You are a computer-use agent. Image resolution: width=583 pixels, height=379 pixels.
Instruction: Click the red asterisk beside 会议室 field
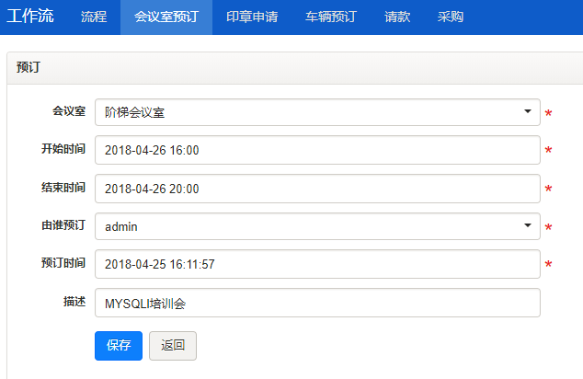pos(548,113)
